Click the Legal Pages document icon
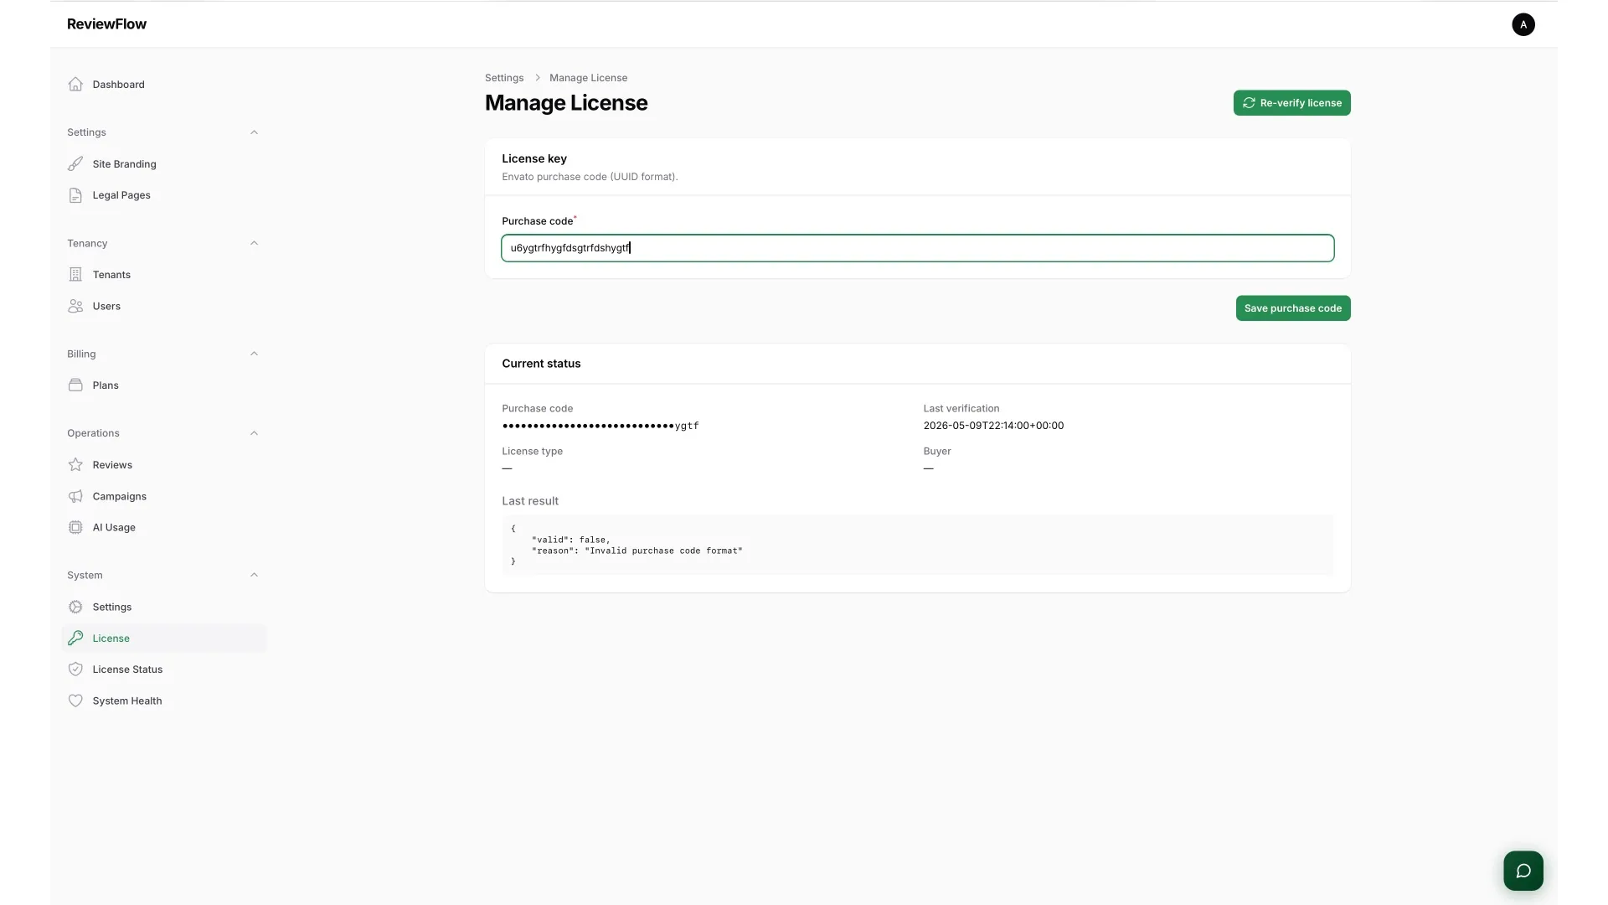The height and width of the screenshot is (905, 1608). (75, 195)
